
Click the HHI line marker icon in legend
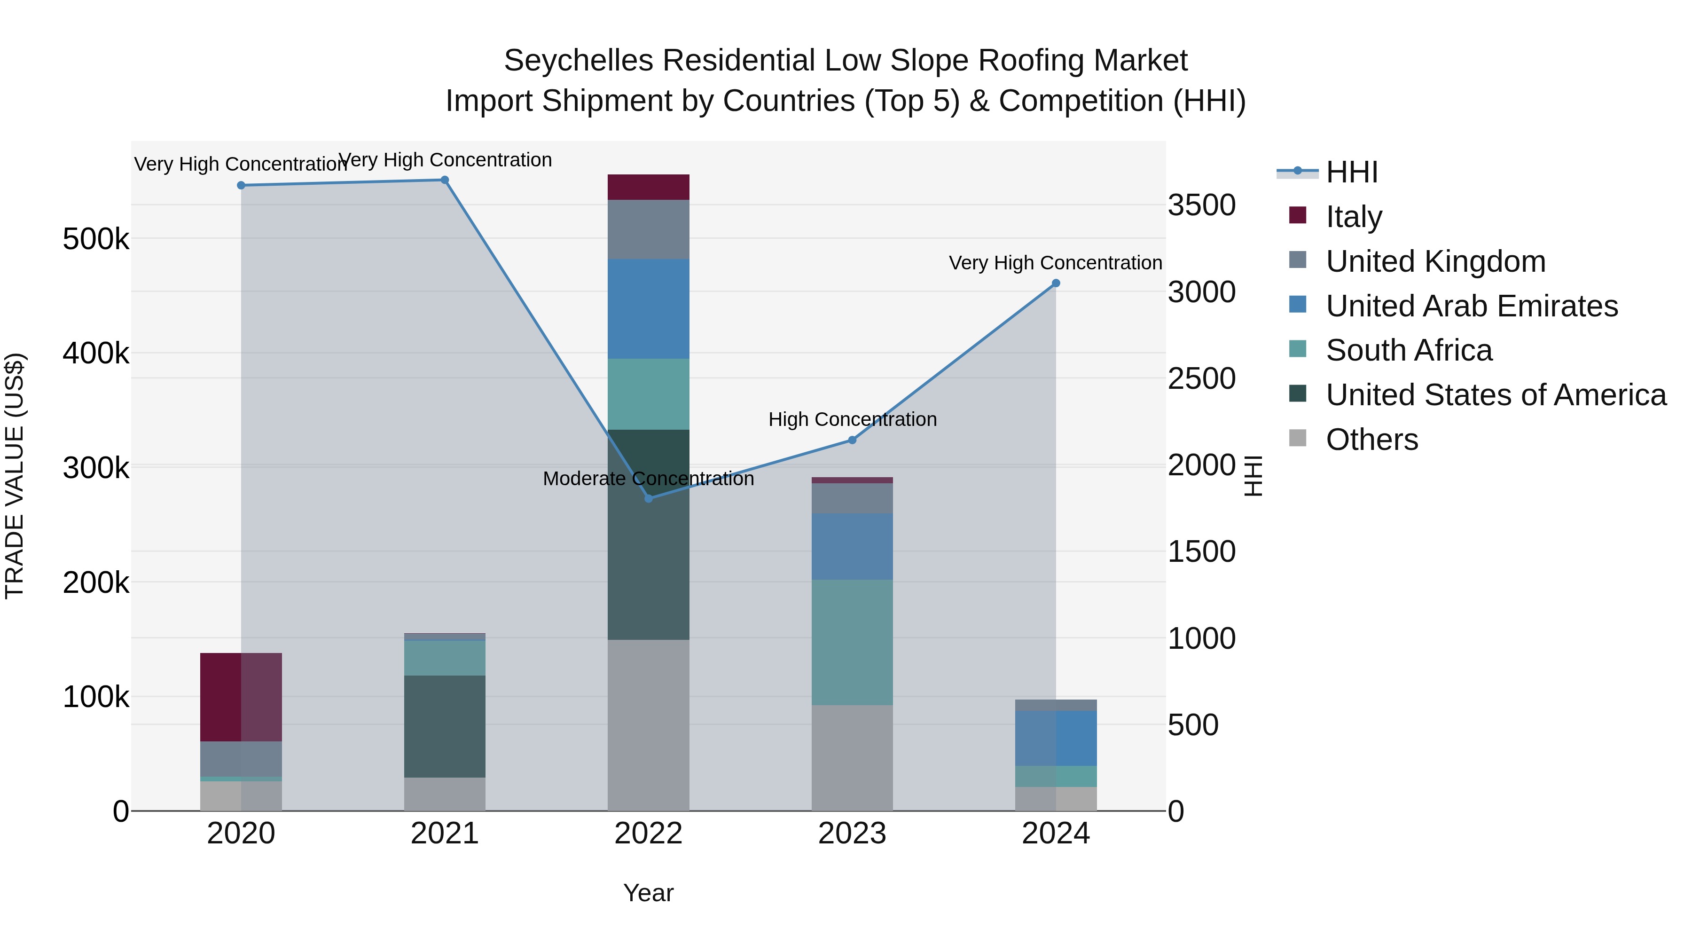tap(1297, 172)
